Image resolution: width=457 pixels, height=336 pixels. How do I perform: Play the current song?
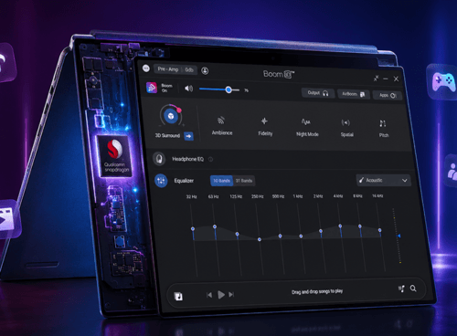coord(221,295)
